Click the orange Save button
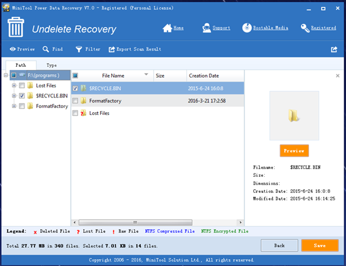346x266 pixels. click(x=320, y=245)
